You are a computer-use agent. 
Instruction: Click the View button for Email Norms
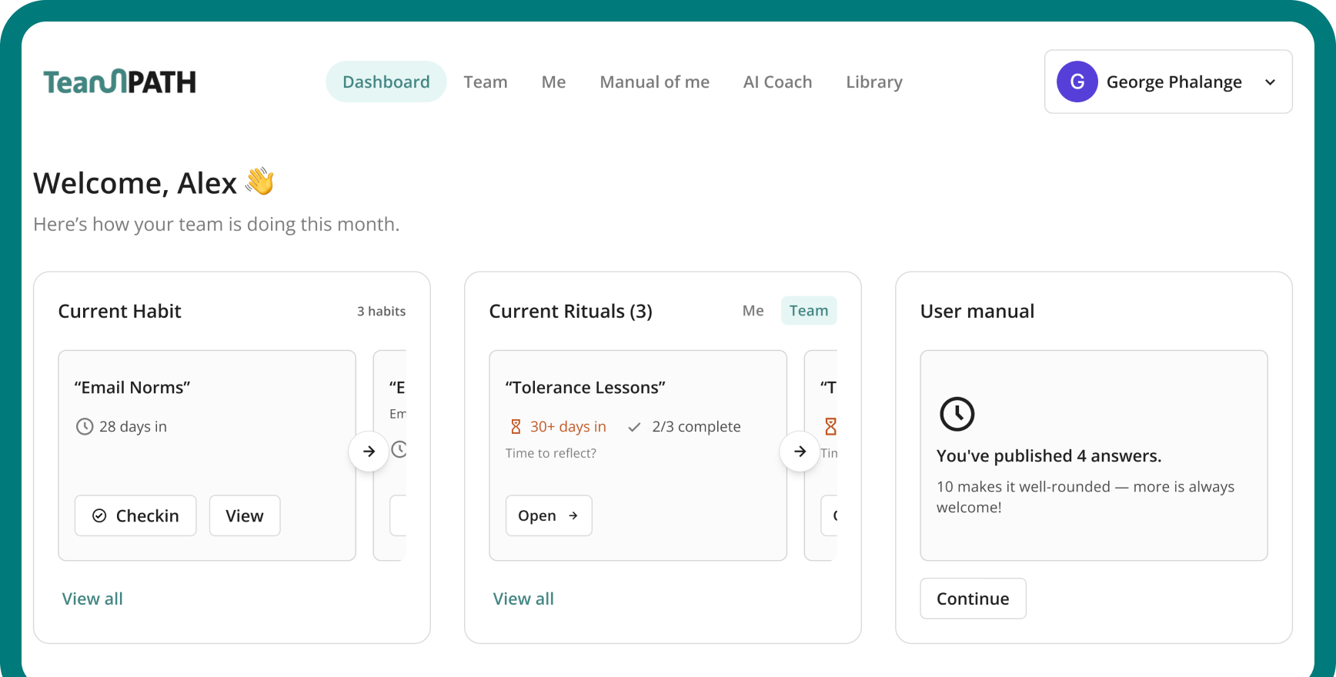coord(245,515)
